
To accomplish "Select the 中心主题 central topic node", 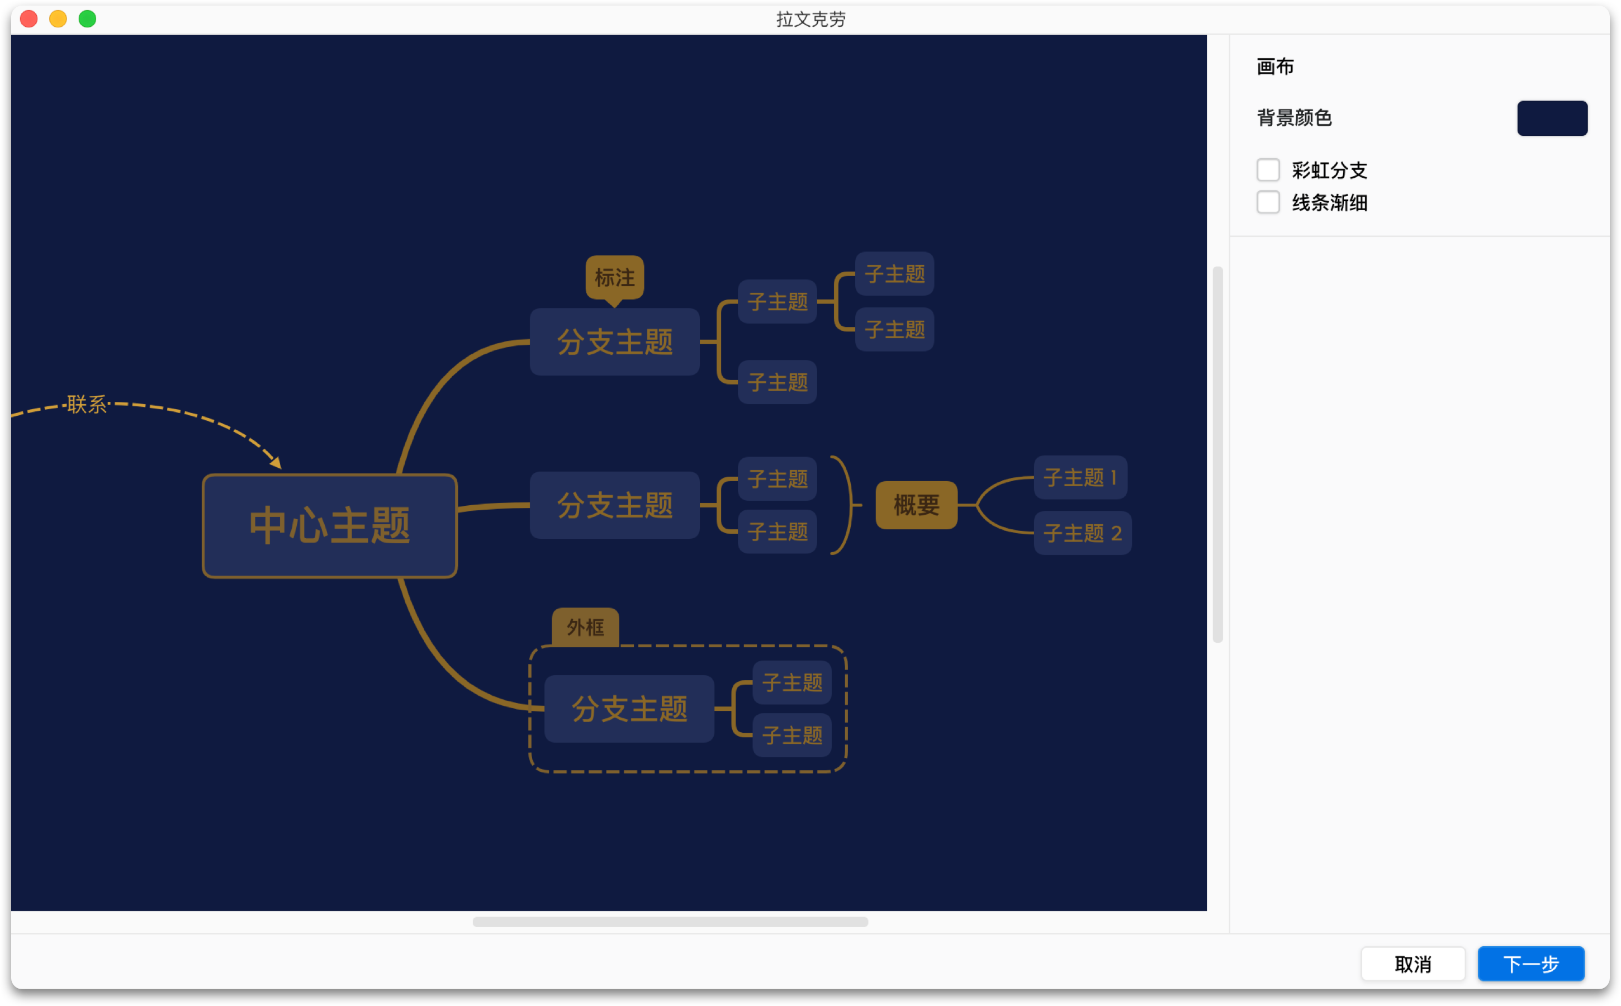I will tap(329, 525).
